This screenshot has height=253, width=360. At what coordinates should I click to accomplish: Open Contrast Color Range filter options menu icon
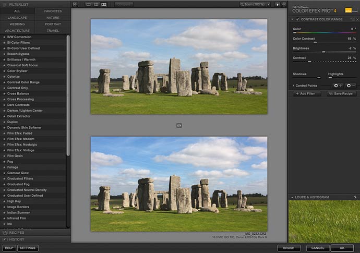click(353, 19)
